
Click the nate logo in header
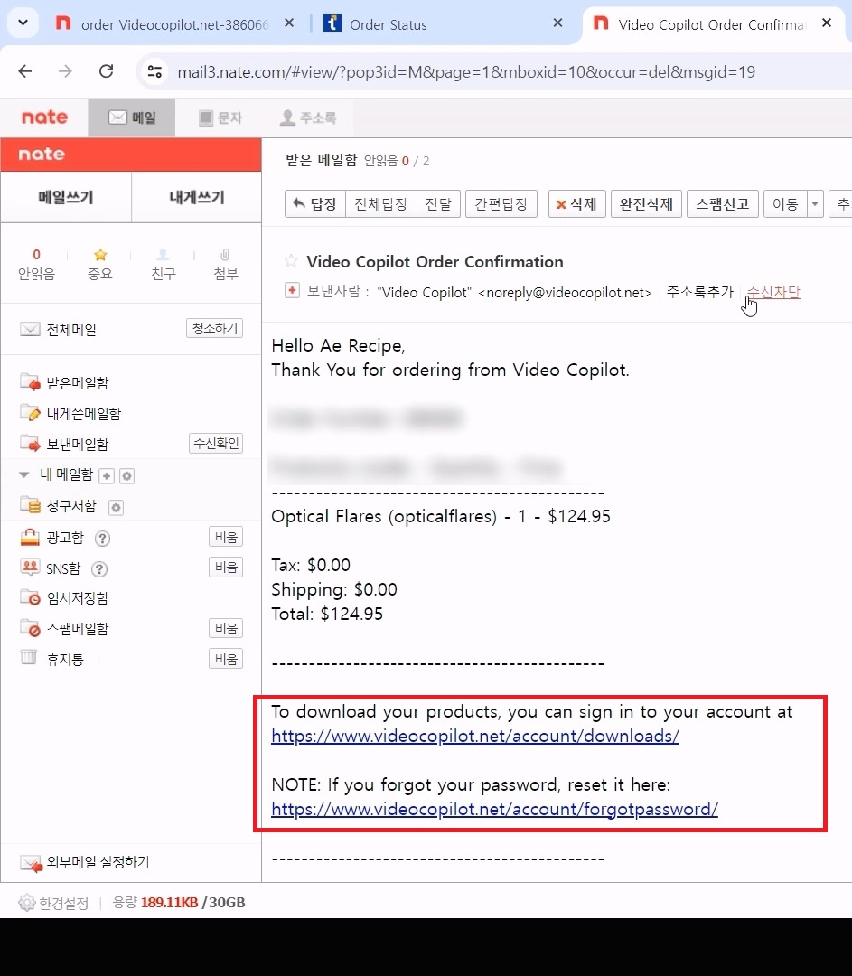click(x=44, y=117)
